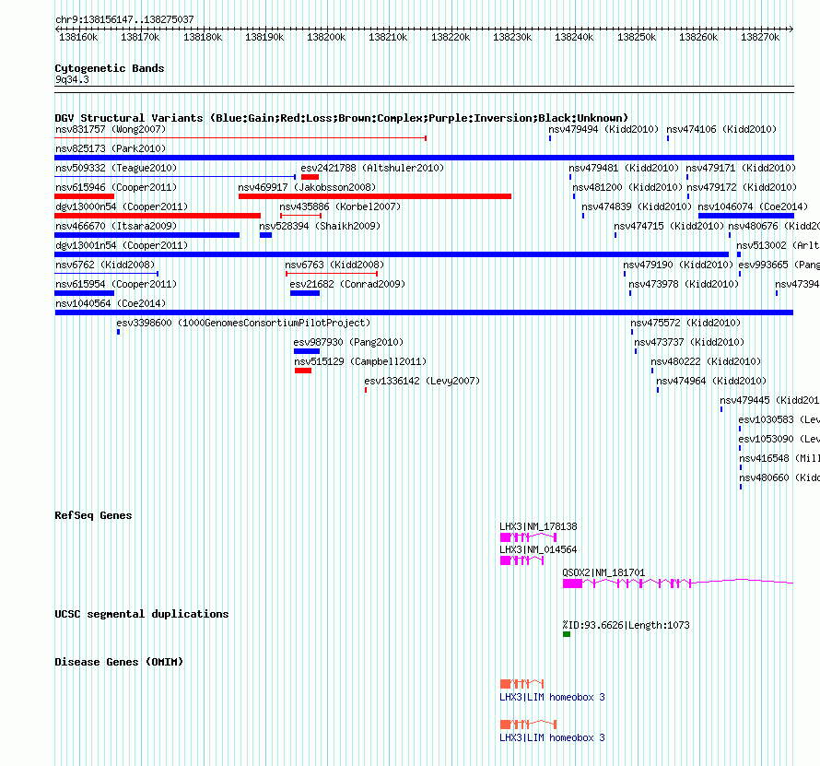Open the esv1030583 variant label
820x766 pixels.
(779, 419)
